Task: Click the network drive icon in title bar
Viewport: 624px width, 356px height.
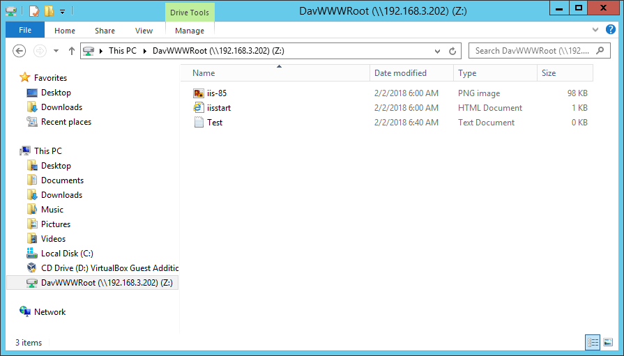Action: click(11, 11)
